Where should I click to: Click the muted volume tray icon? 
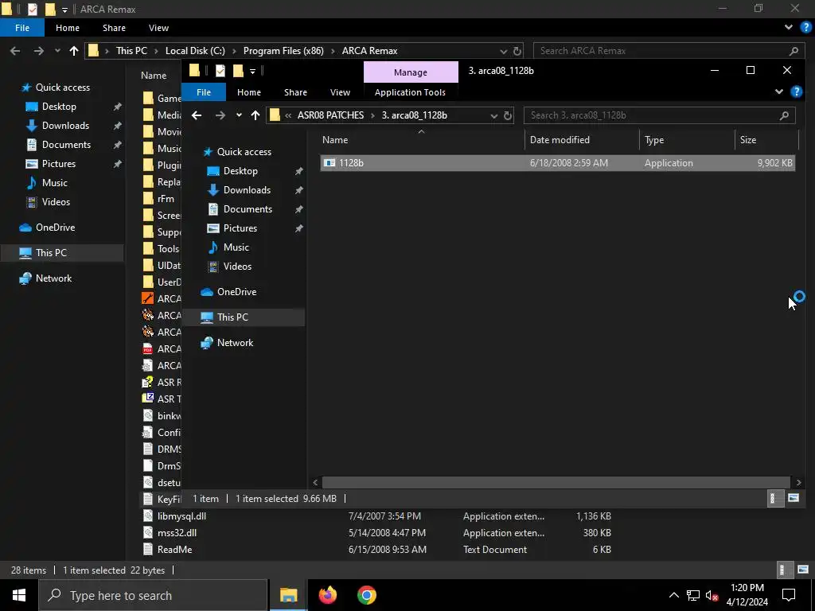coord(712,595)
